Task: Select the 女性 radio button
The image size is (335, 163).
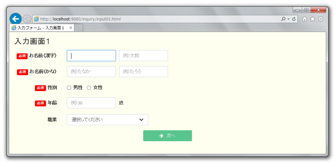Action: (89, 88)
